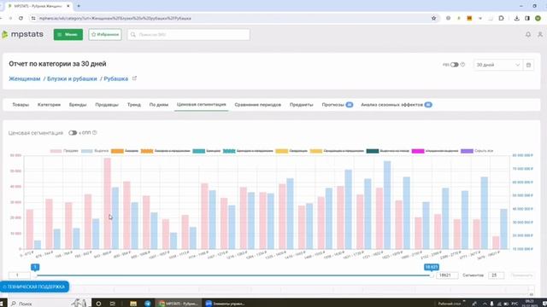Click right price slider handle labeled 18621

(432, 275)
